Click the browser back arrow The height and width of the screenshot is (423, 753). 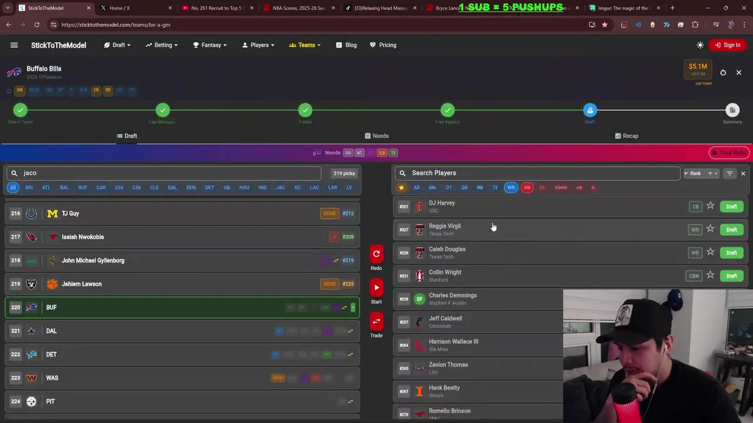pyautogui.click(x=8, y=25)
